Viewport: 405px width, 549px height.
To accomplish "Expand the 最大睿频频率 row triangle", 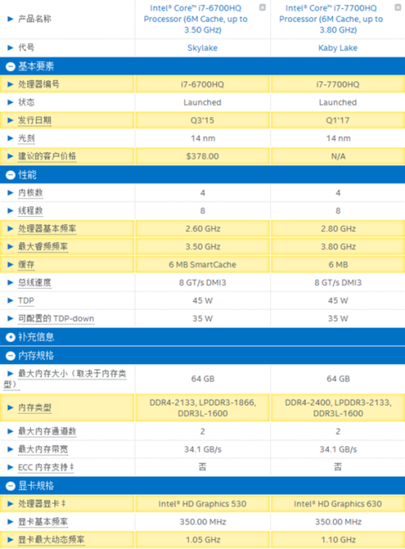I will (11, 246).
